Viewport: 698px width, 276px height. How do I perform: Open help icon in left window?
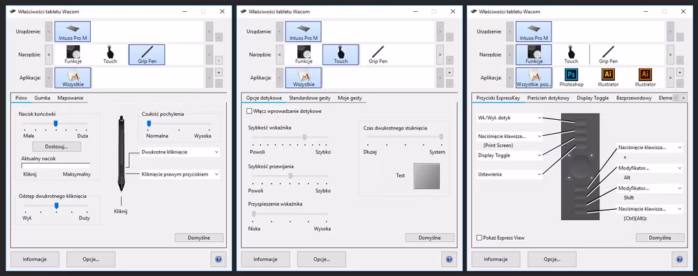tap(218, 259)
